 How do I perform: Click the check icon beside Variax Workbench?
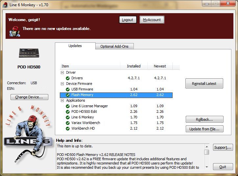point(68,123)
